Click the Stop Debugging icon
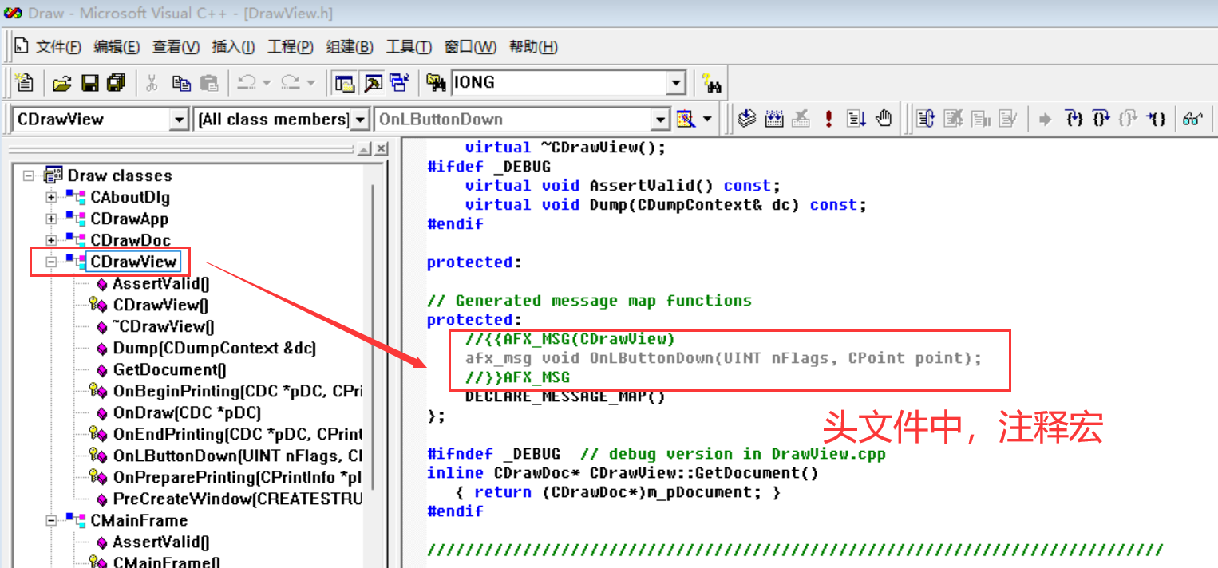This screenshot has height=568, width=1218. pos(954,120)
